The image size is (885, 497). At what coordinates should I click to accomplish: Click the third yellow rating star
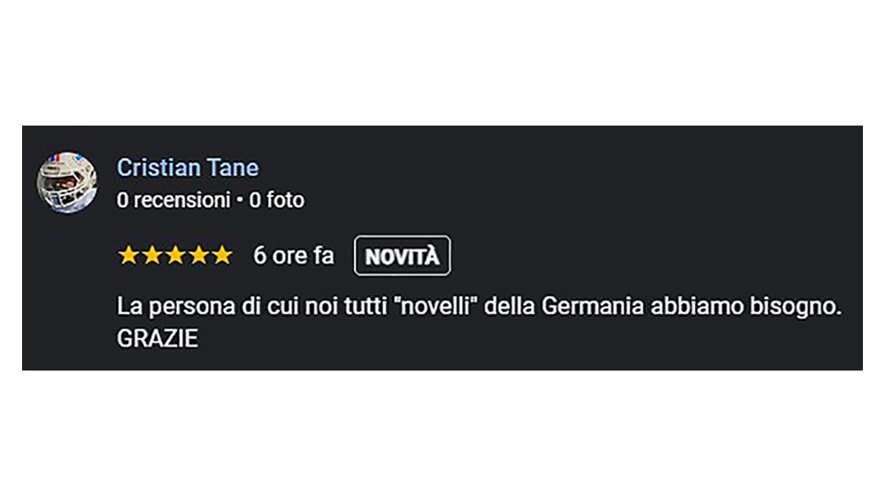[175, 256]
